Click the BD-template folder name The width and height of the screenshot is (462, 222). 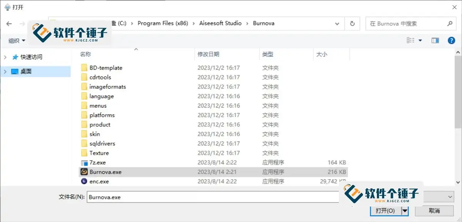(x=106, y=68)
